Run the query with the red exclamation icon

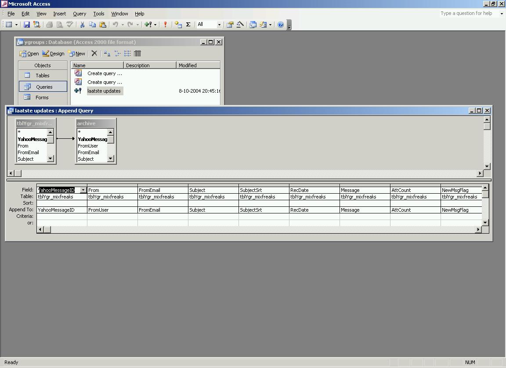(165, 25)
